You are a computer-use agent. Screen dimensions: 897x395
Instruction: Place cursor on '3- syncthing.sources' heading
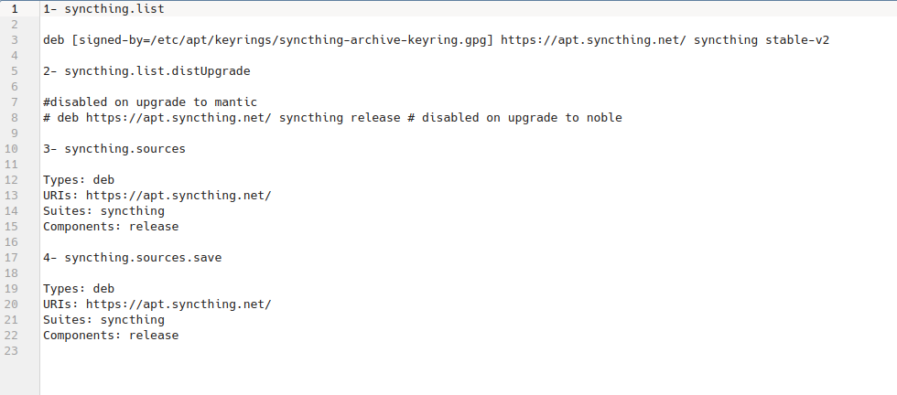tap(114, 149)
